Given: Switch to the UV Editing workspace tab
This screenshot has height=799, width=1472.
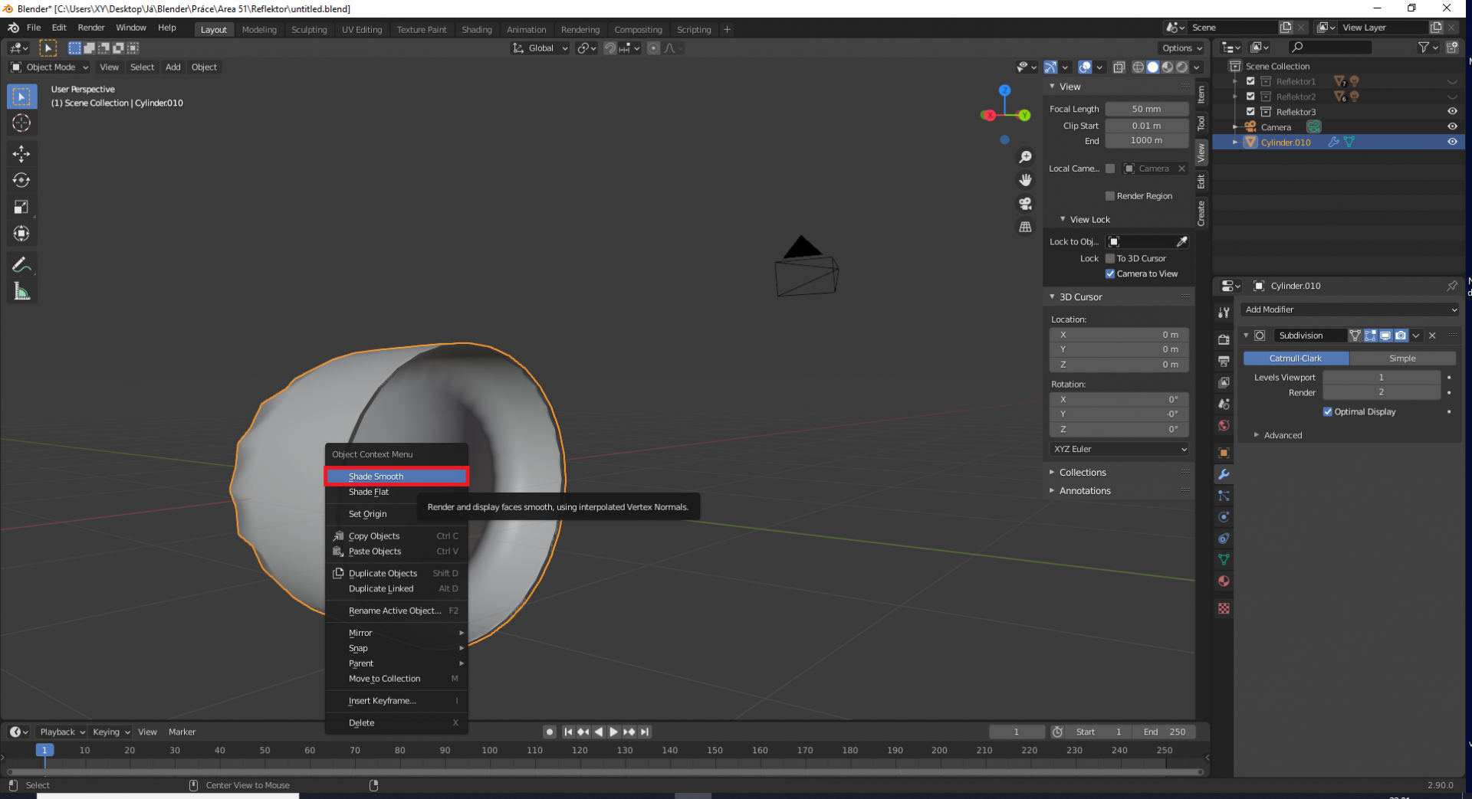Looking at the screenshot, I should 361,30.
